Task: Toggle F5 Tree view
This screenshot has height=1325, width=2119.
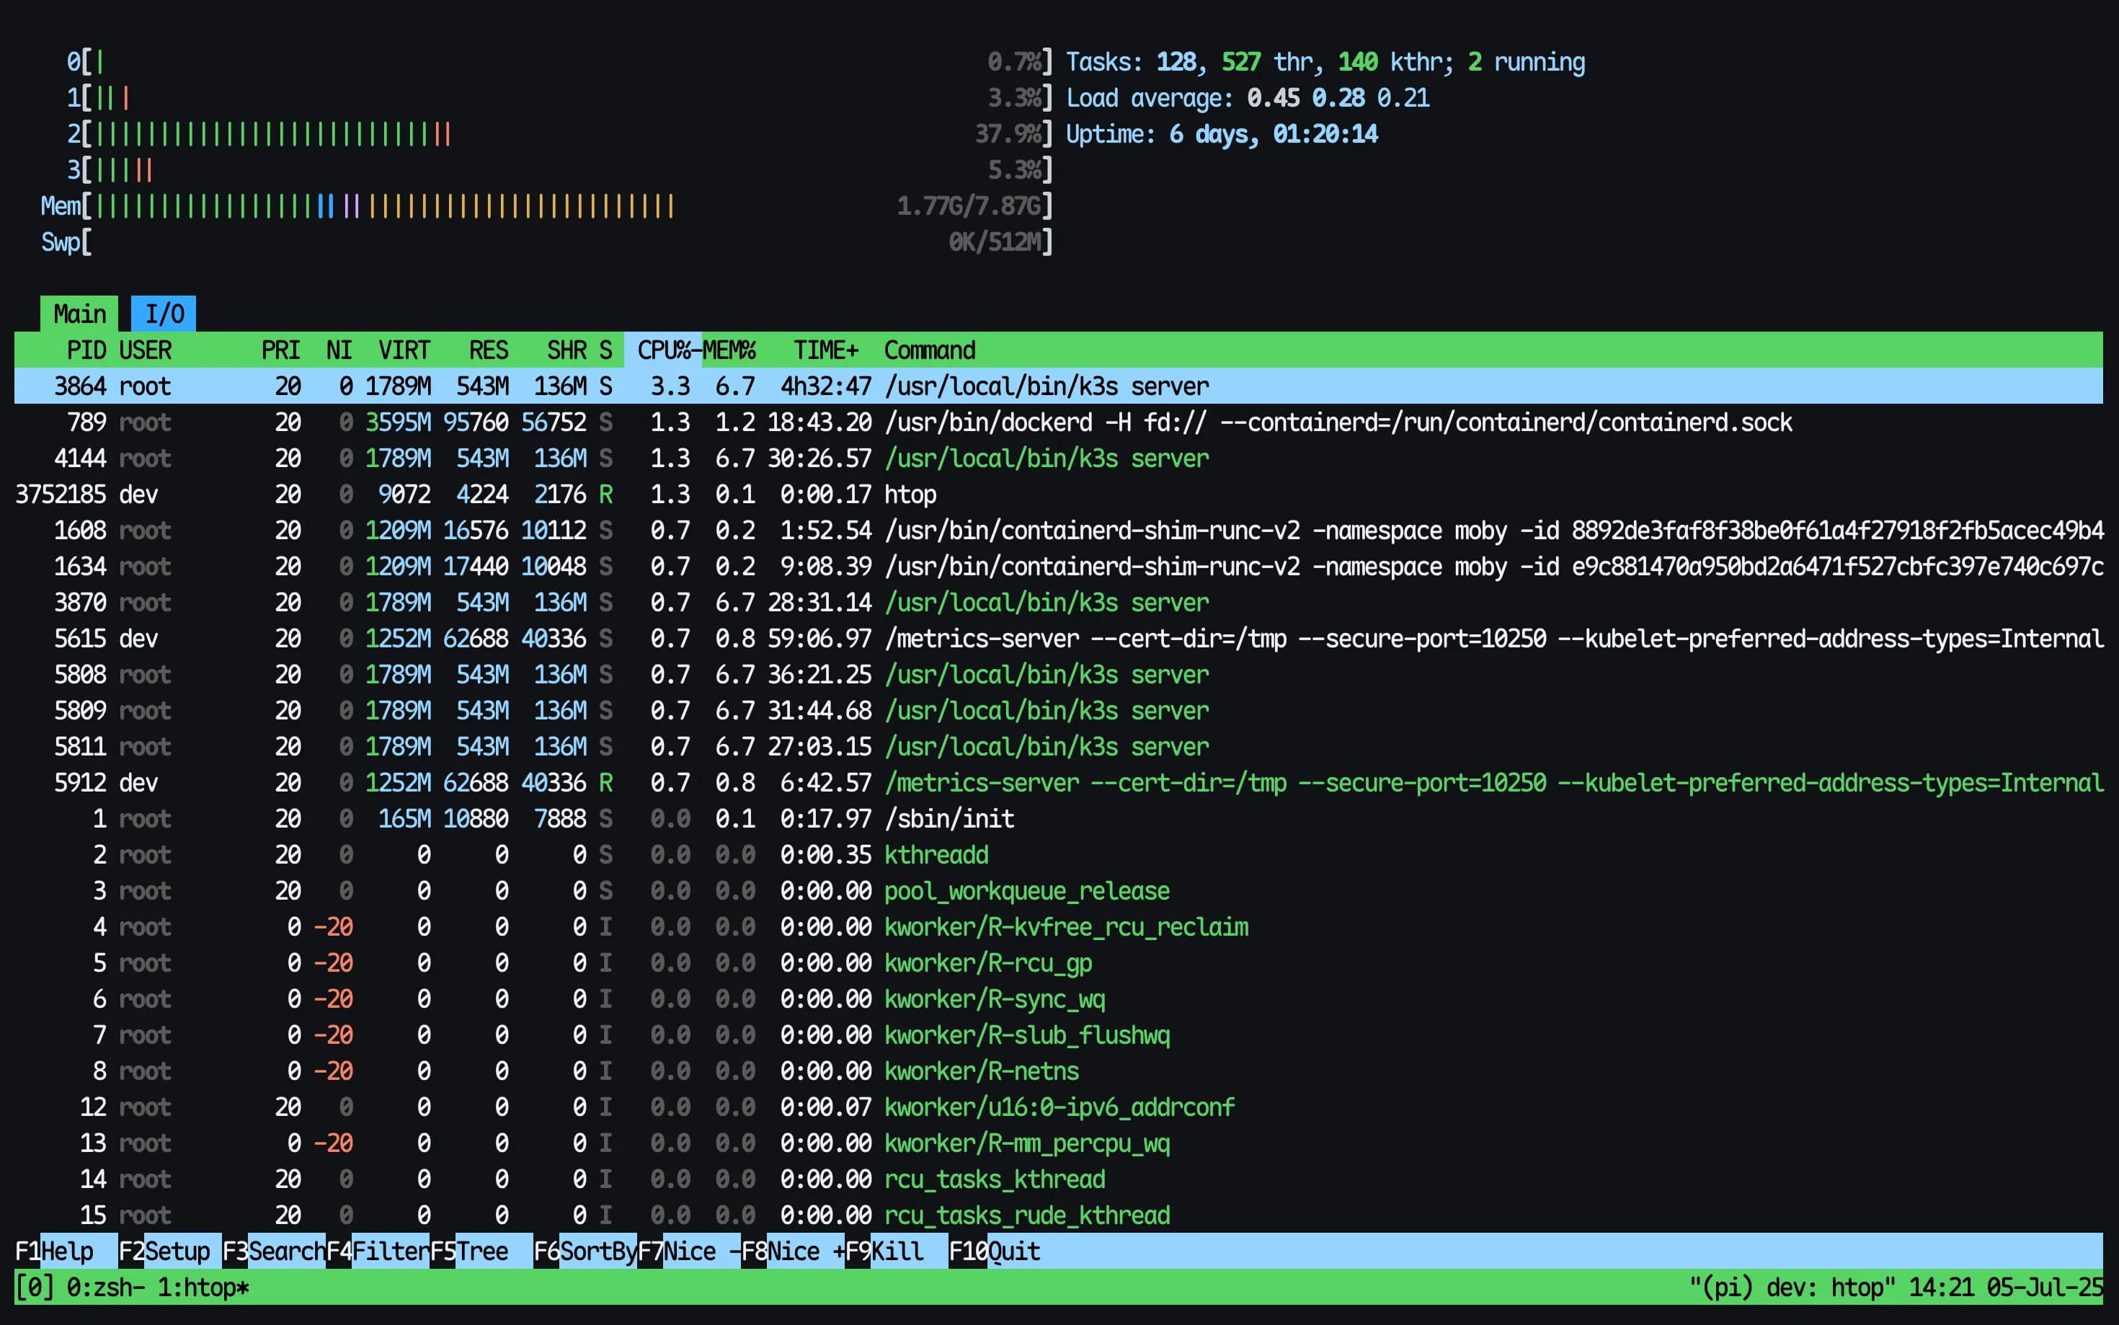Action: coord(481,1251)
